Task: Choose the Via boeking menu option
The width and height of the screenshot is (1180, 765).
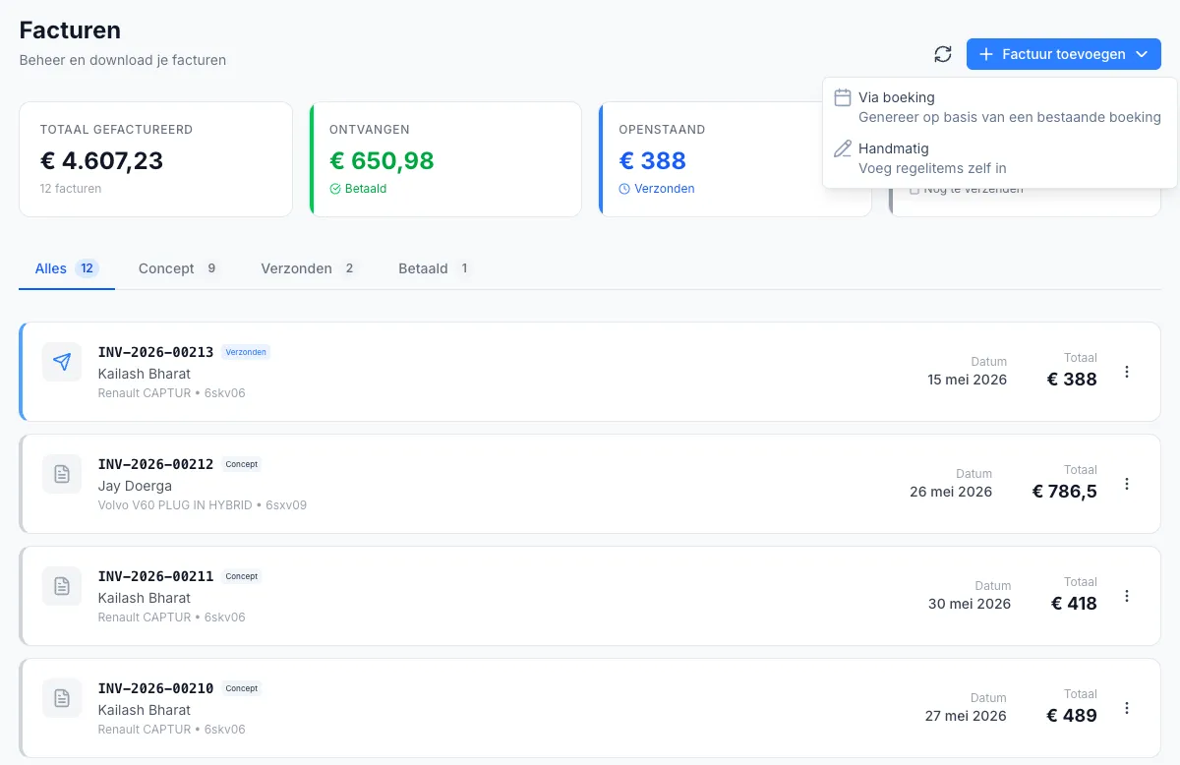Action: click(999, 107)
